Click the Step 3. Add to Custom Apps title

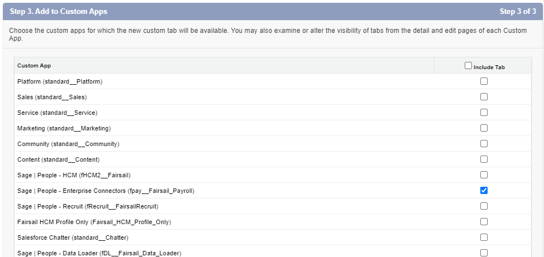(x=59, y=11)
